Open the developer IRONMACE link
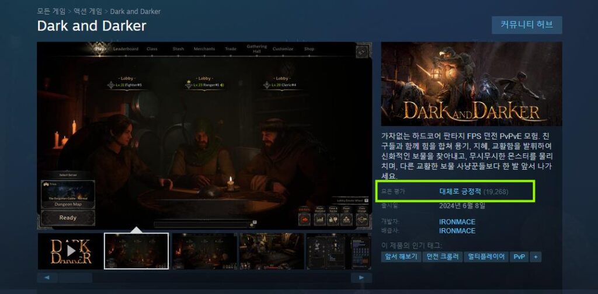The image size is (598, 294). (457, 222)
